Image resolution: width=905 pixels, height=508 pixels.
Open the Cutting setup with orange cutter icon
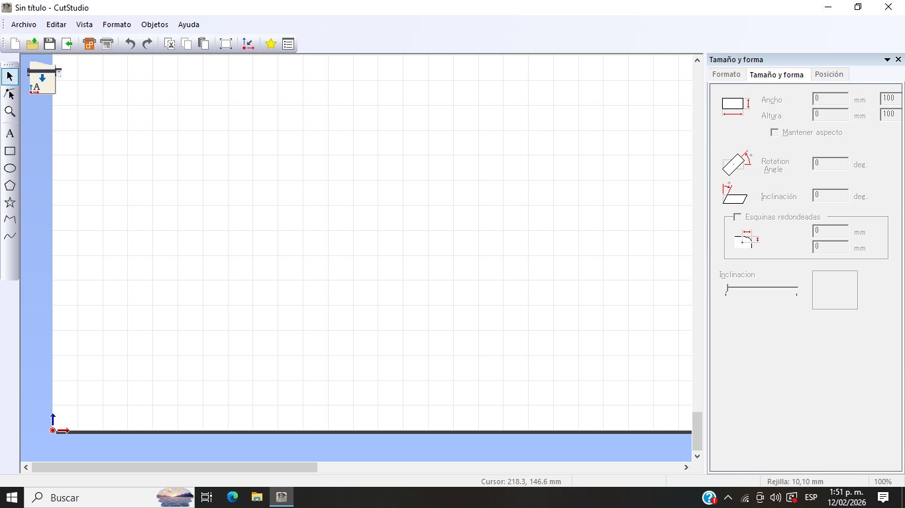pyautogui.click(x=89, y=44)
